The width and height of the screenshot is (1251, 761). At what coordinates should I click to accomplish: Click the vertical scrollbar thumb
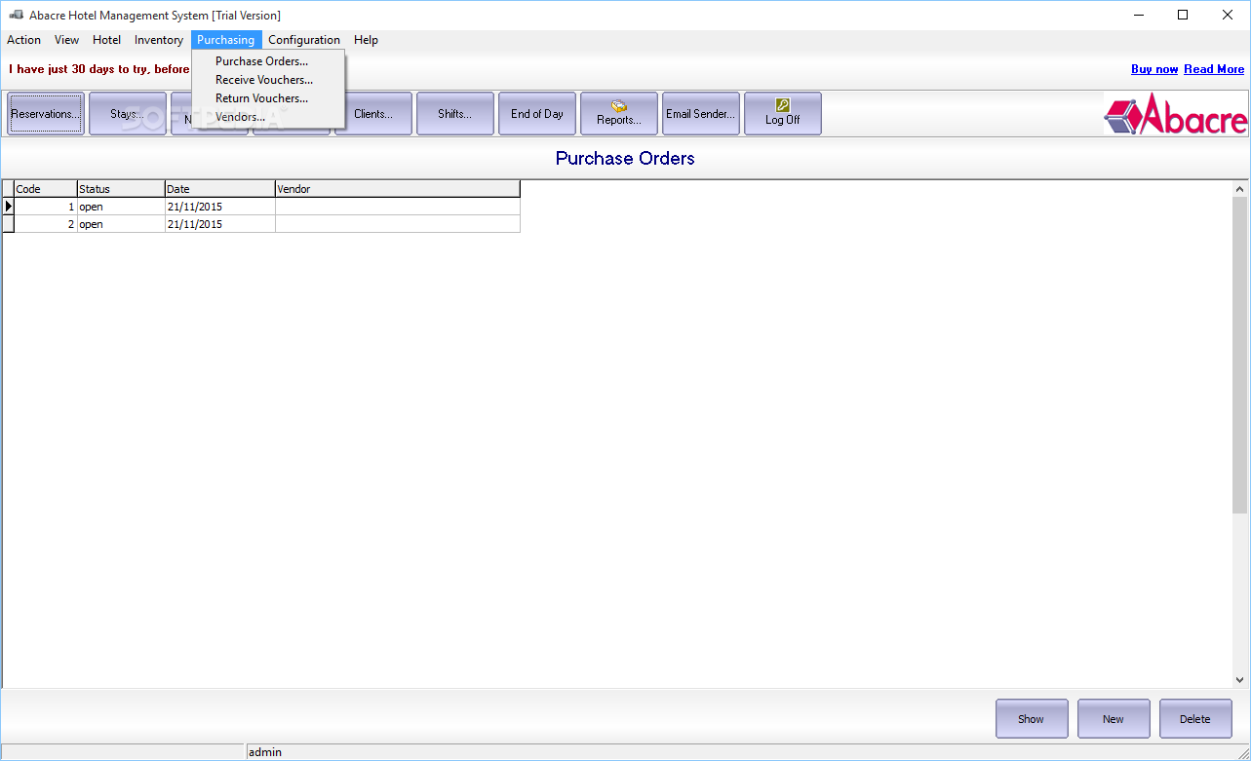click(1240, 355)
